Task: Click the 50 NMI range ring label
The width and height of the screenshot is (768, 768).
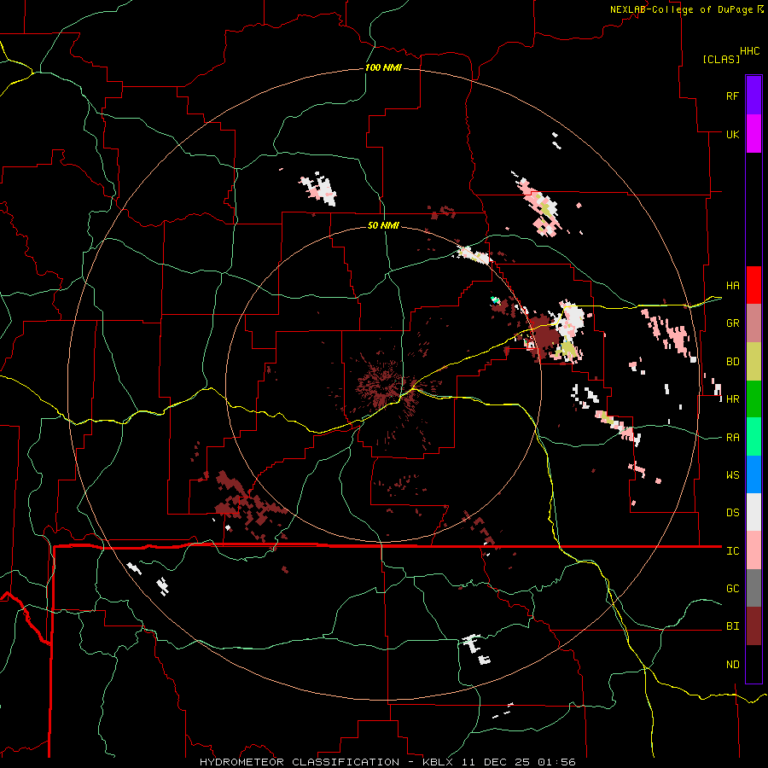Action: click(x=383, y=225)
